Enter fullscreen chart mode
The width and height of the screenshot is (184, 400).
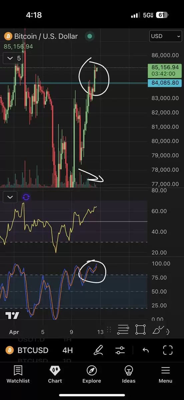[x=168, y=350]
